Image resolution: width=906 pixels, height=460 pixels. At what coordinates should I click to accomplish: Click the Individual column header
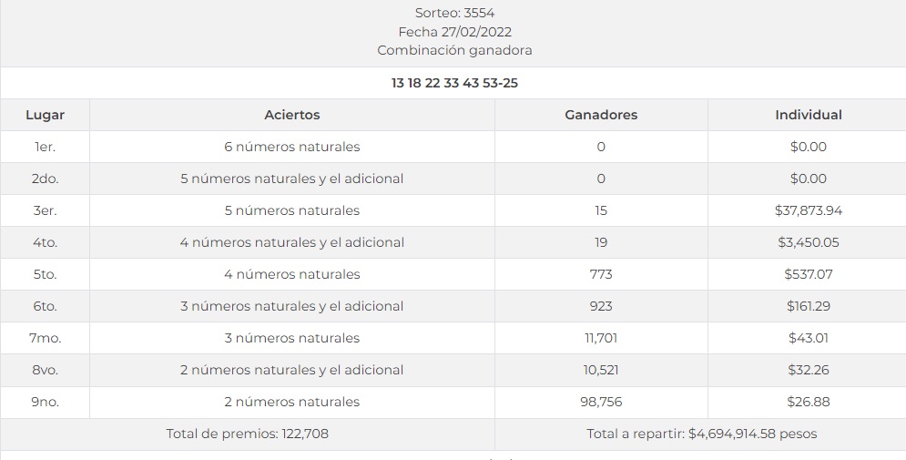point(808,115)
